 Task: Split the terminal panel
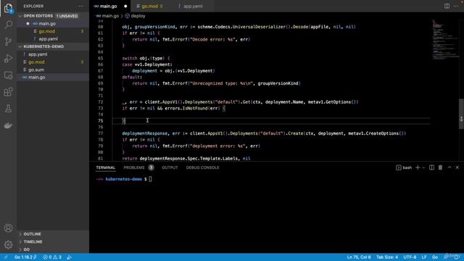click(432, 167)
